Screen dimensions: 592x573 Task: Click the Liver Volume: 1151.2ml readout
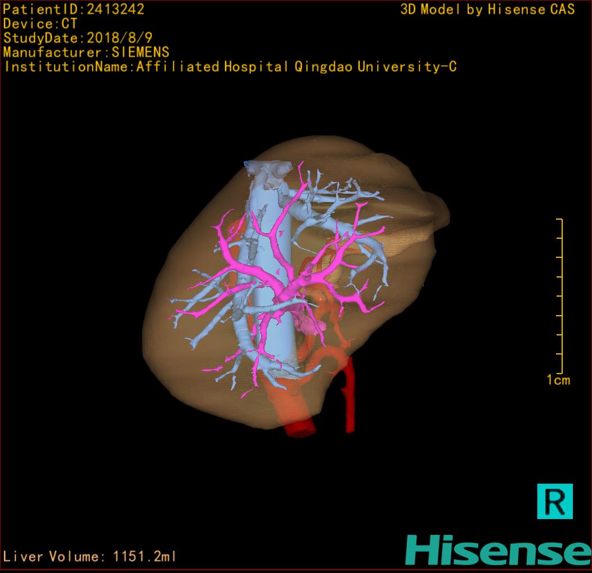click(90, 557)
